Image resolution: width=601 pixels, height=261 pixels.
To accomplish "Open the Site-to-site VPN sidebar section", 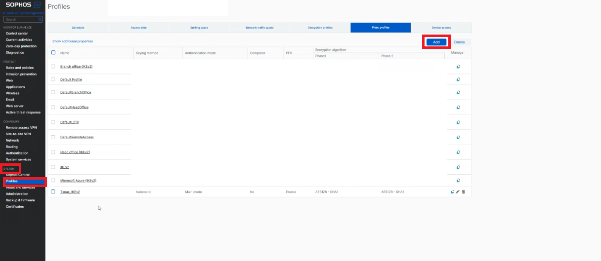I will 18,134.
